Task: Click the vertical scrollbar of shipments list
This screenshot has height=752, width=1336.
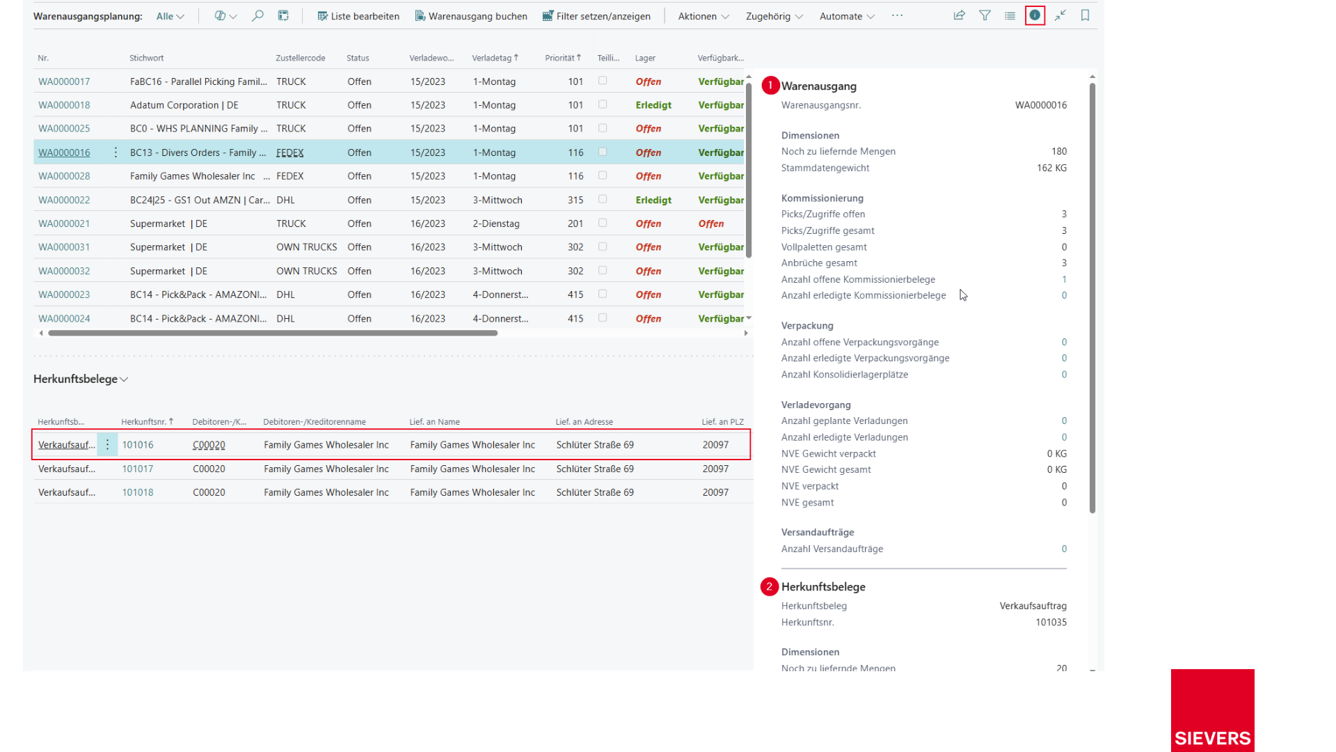Action: pyautogui.click(x=749, y=171)
